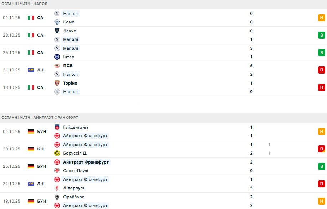Click green win badge for Санкт-Паулі match
The image size is (327, 209).
coord(321,166)
